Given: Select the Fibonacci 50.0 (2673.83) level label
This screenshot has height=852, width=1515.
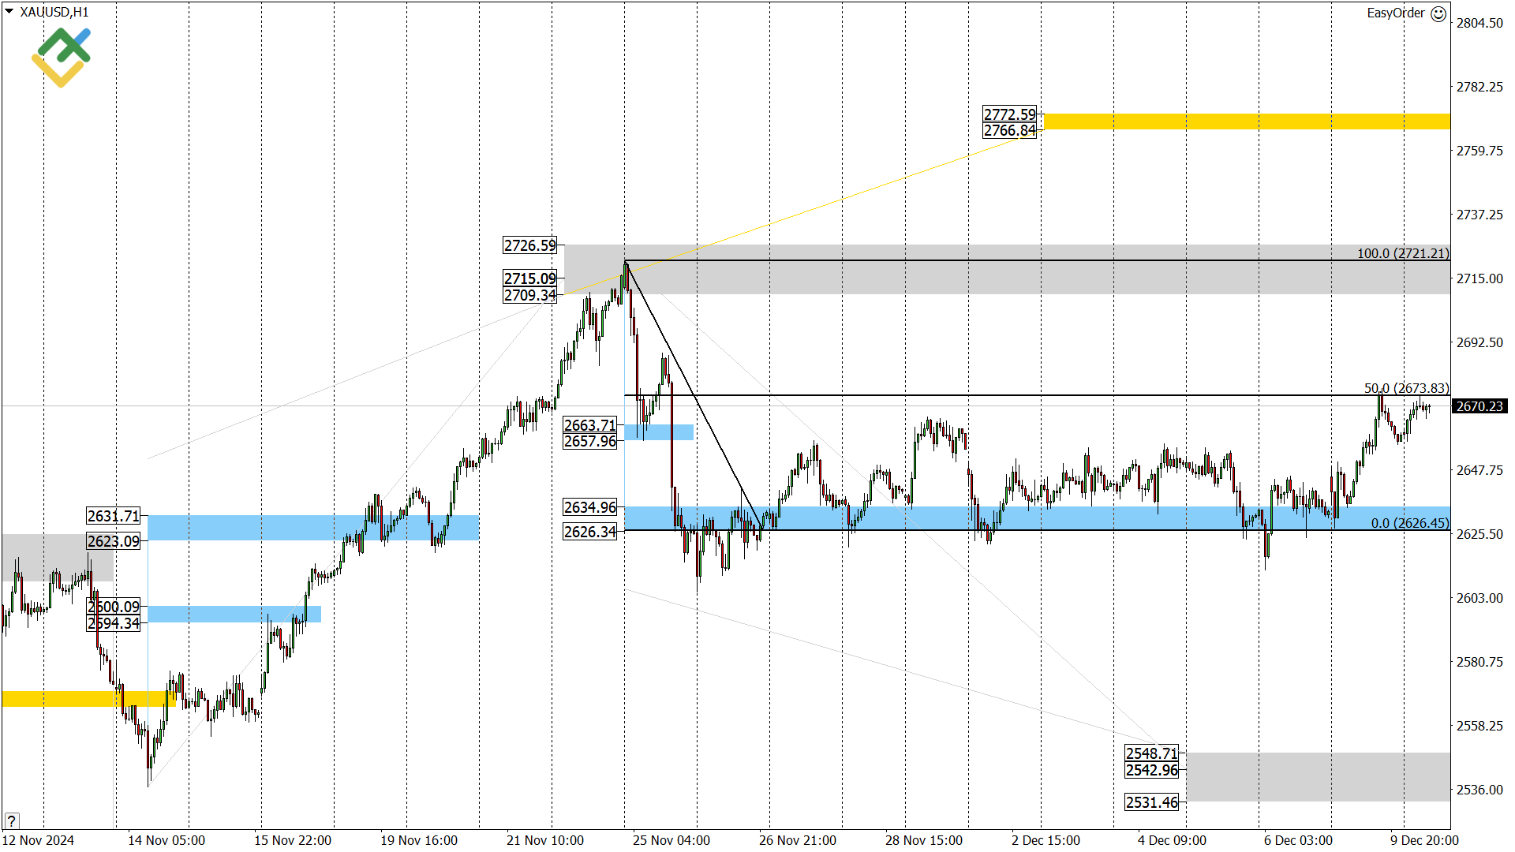Looking at the screenshot, I should [1406, 388].
